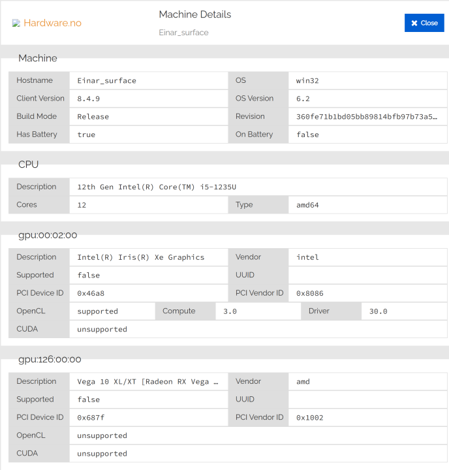Screen dimensions: 449x470
Task: Click the Close button
Action: click(424, 23)
